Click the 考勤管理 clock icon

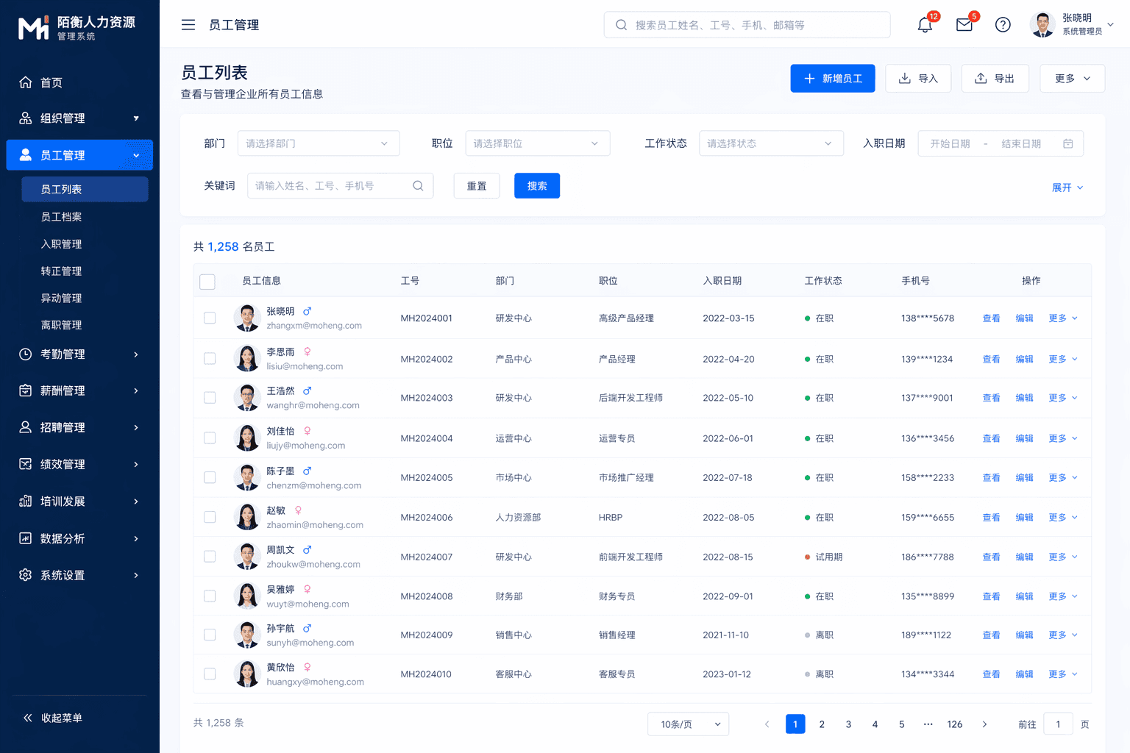(x=26, y=354)
